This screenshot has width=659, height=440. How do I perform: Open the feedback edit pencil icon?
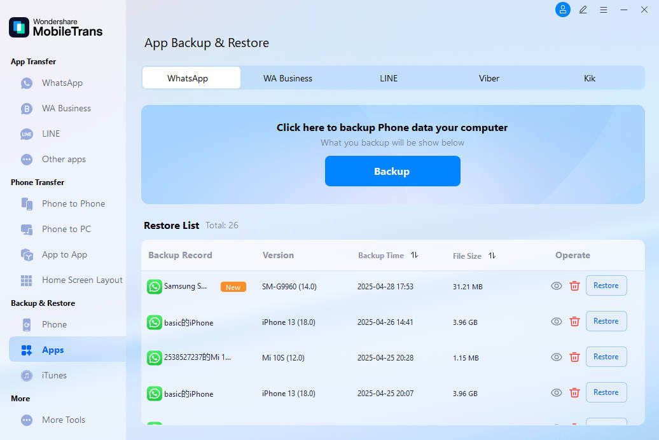[583, 10]
